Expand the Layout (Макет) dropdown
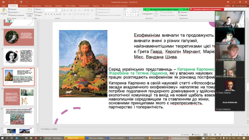249x140 pixels. (x=38, y=9)
